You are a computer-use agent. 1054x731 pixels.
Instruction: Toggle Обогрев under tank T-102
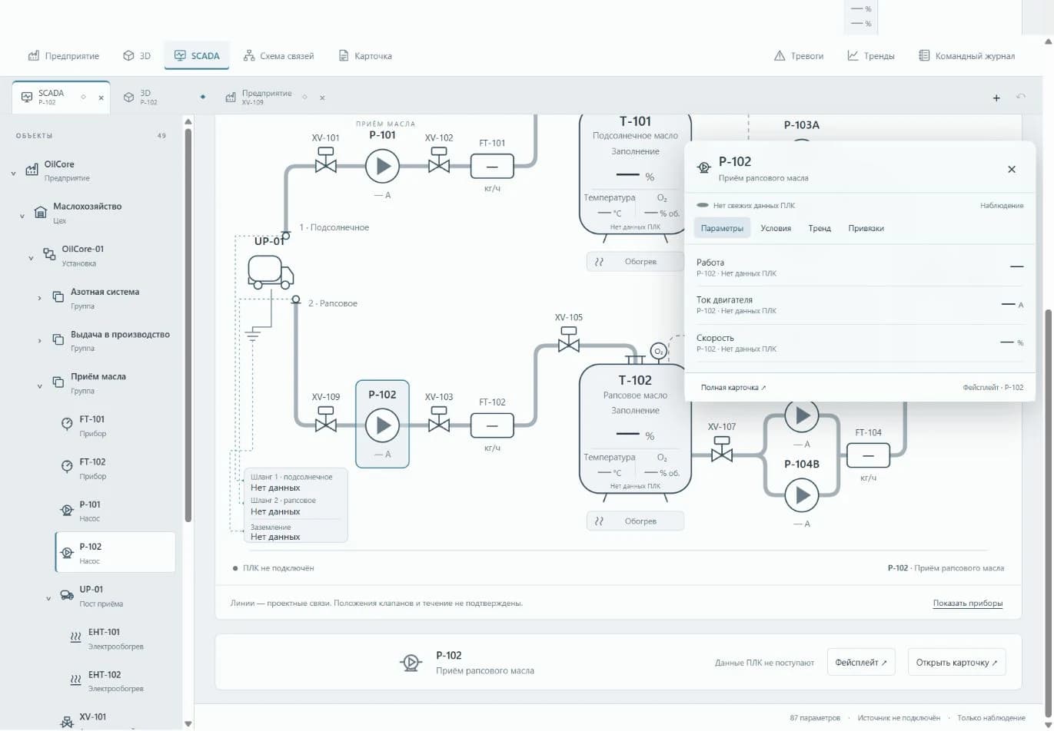point(635,521)
